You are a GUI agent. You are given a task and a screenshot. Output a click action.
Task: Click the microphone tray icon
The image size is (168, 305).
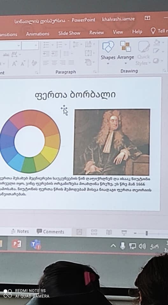[123, 246]
